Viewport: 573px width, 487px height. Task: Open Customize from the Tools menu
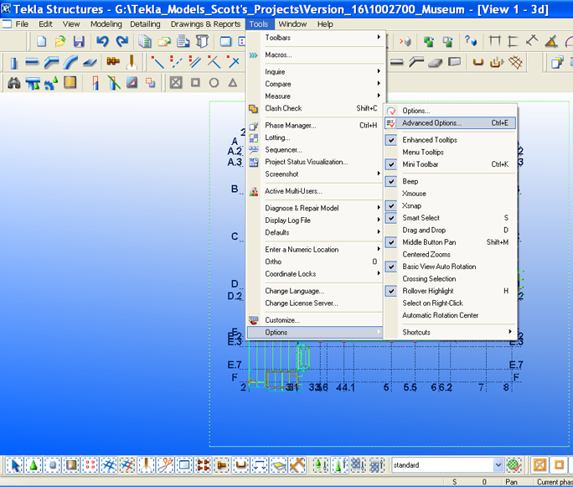[315, 320]
